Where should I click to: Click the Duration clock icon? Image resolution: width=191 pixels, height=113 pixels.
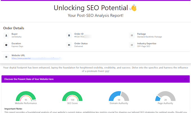[x=6, y=45]
